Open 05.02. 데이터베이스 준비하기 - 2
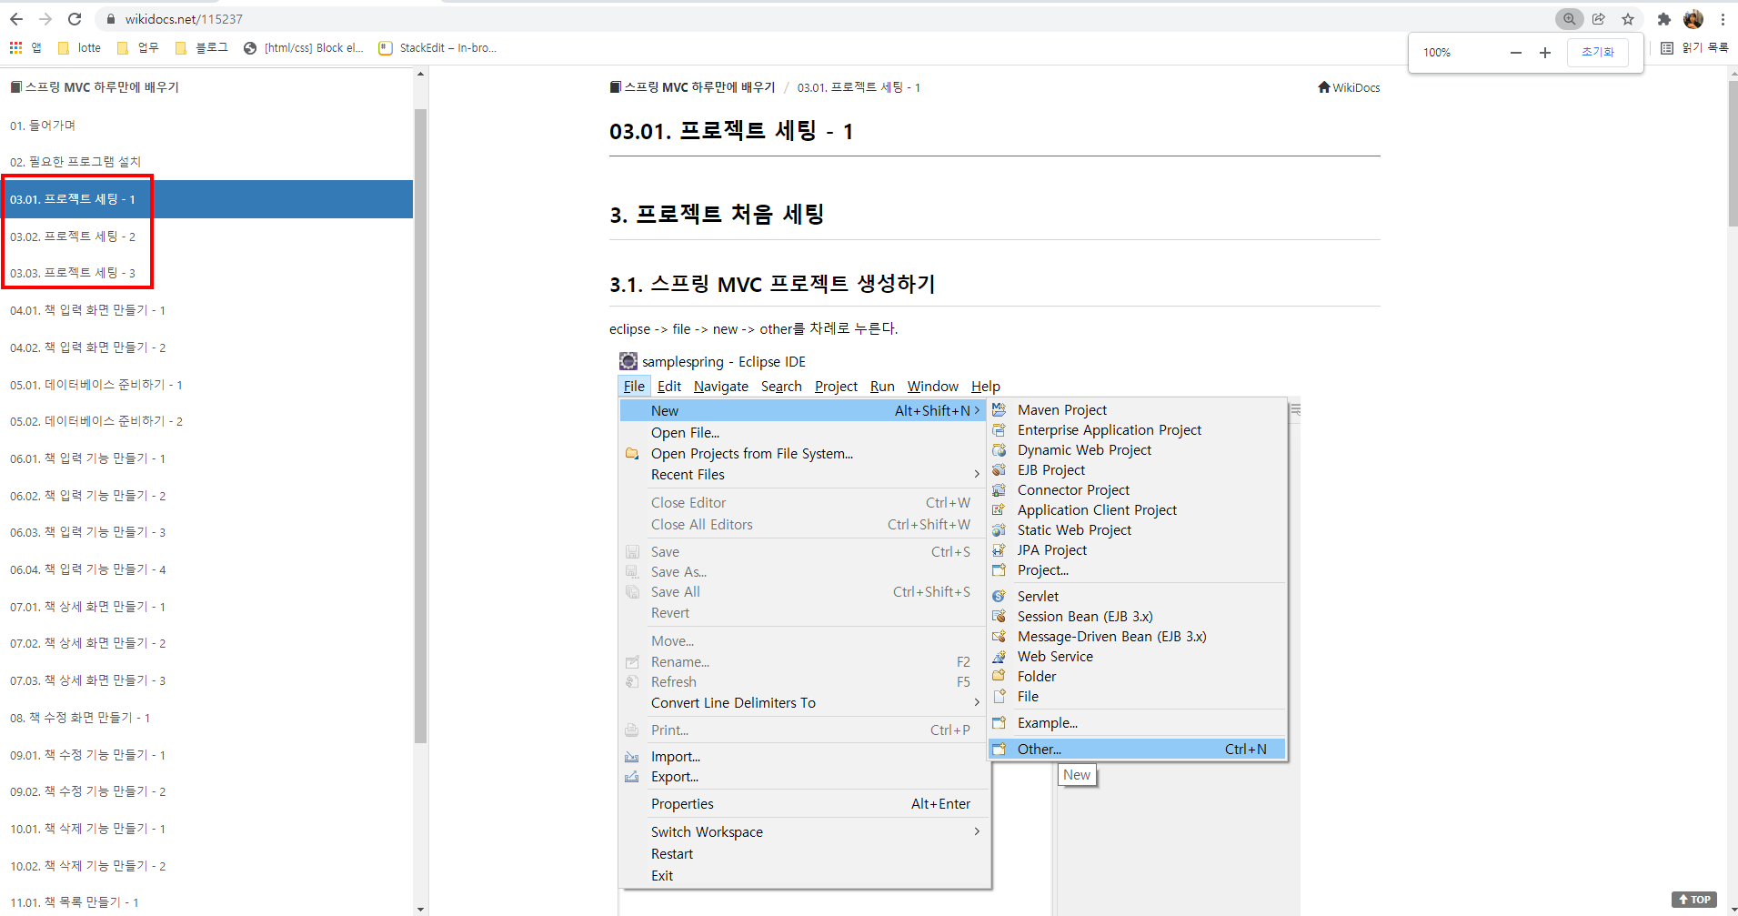1738x916 pixels. coord(96,421)
